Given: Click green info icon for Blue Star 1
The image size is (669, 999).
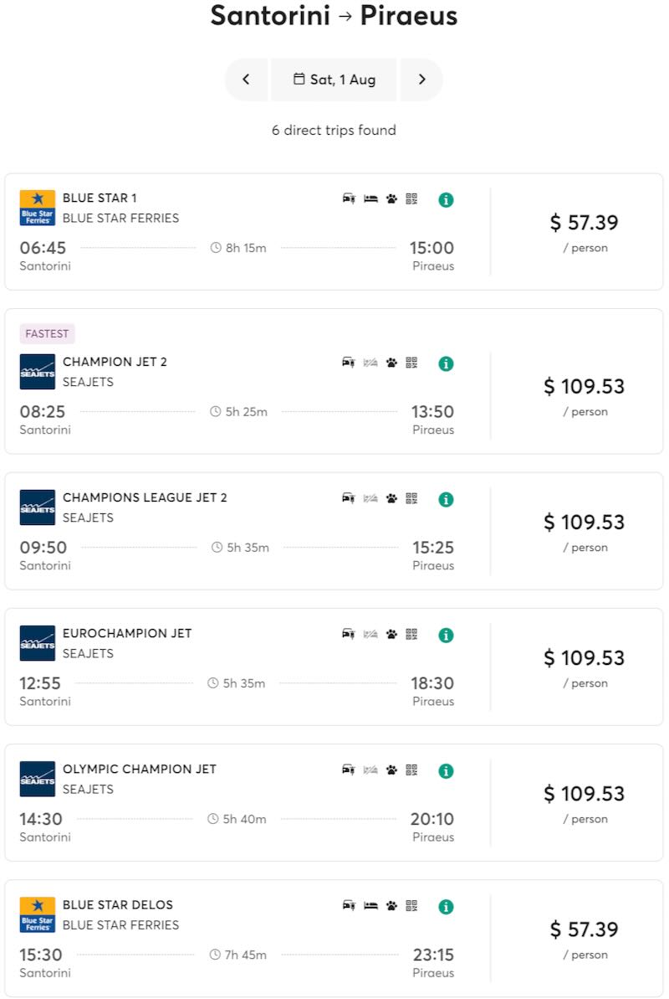Looking at the screenshot, I should (x=446, y=200).
